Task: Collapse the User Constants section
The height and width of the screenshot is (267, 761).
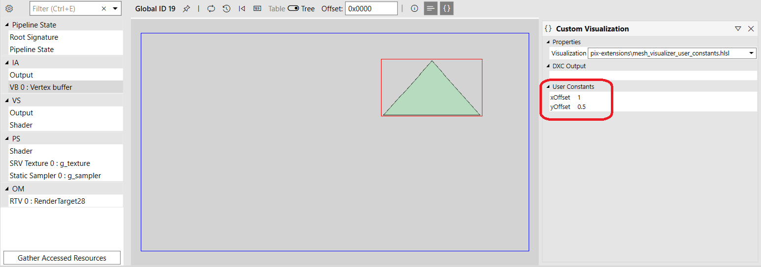Action: pyautogui.click(x=548, y=87)
